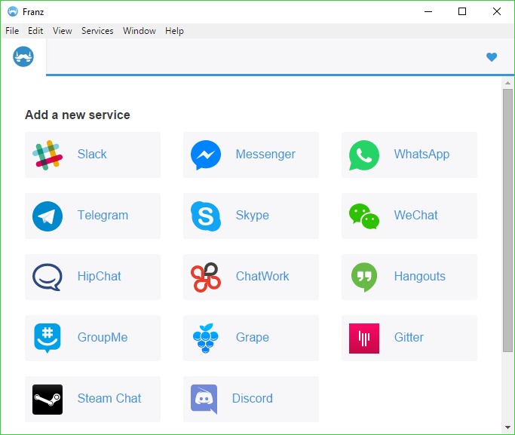Screen dimensions: 515x435
Task: Maximize the Franz window
Action: pyautogui.click(x=462, y=11)
